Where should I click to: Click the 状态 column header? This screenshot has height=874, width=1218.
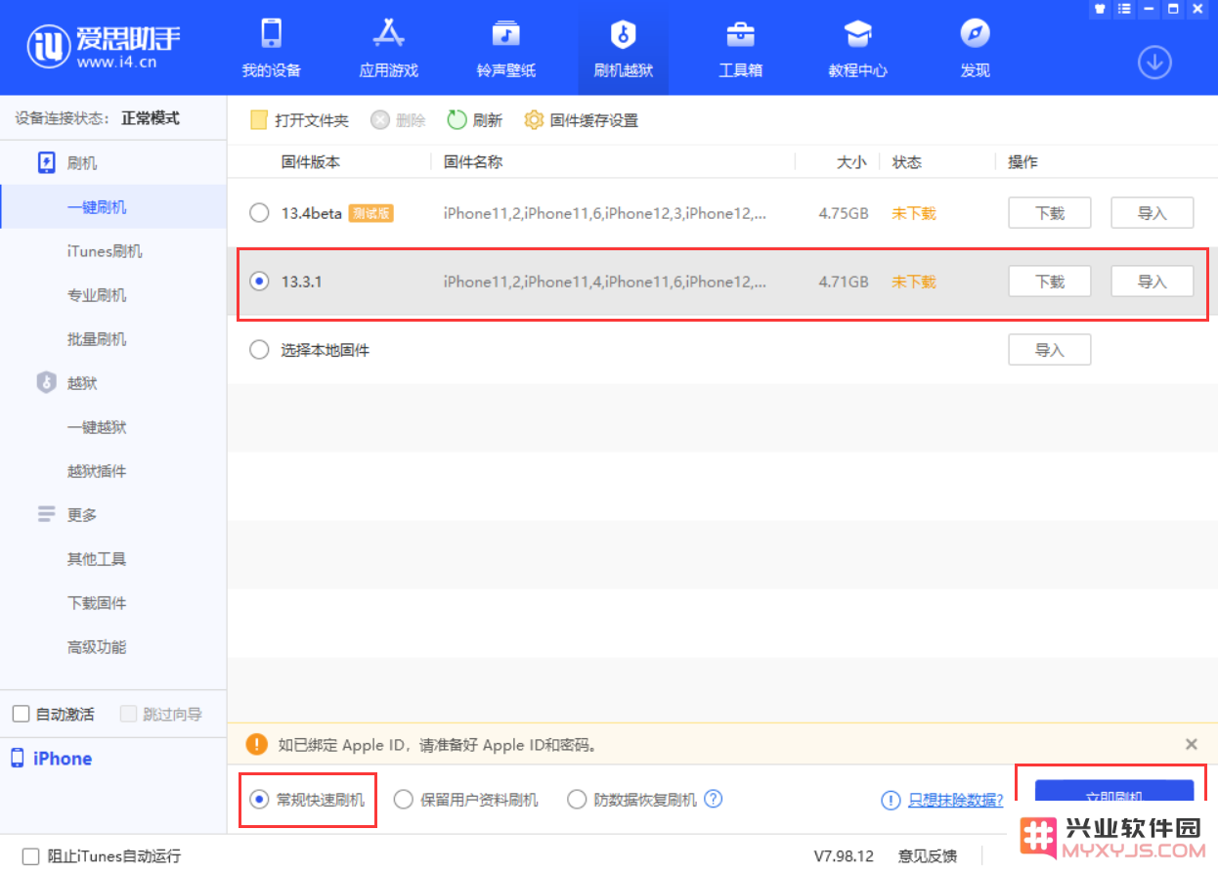[907, 162]
